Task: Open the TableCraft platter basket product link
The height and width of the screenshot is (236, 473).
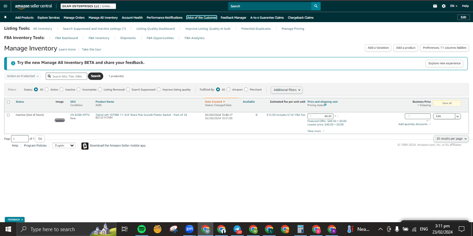Action: point(141,115)
